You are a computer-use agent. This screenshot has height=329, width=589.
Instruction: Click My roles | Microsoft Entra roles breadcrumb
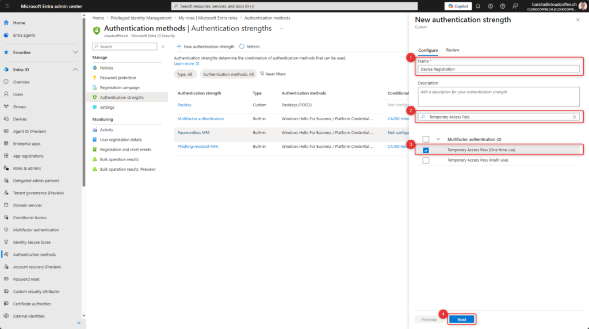(x=208, y=18)
